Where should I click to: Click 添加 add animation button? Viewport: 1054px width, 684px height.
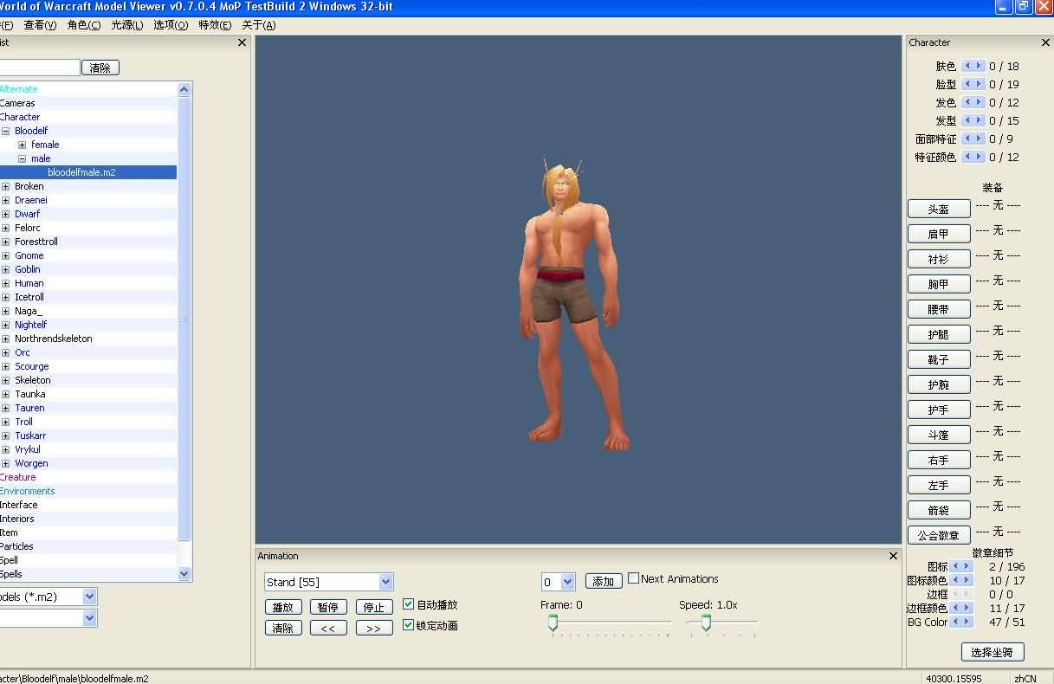click(x=604, y=581)
